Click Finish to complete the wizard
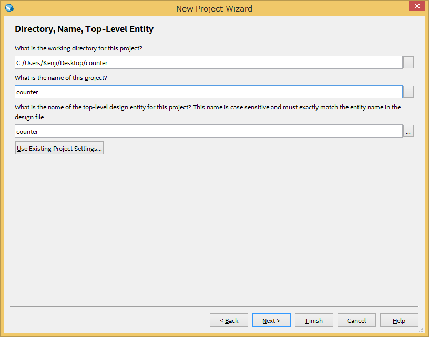This screenshot has height=337, width=429. point(314,320)
